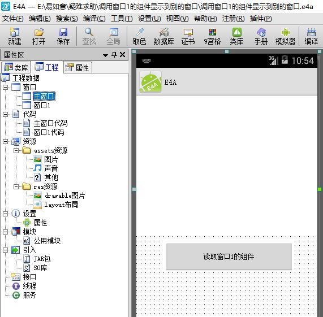The height and width of the screenshot is (317, 323).
Task: Click the 编译 compile toolbar icon
Action: point(311,37)
